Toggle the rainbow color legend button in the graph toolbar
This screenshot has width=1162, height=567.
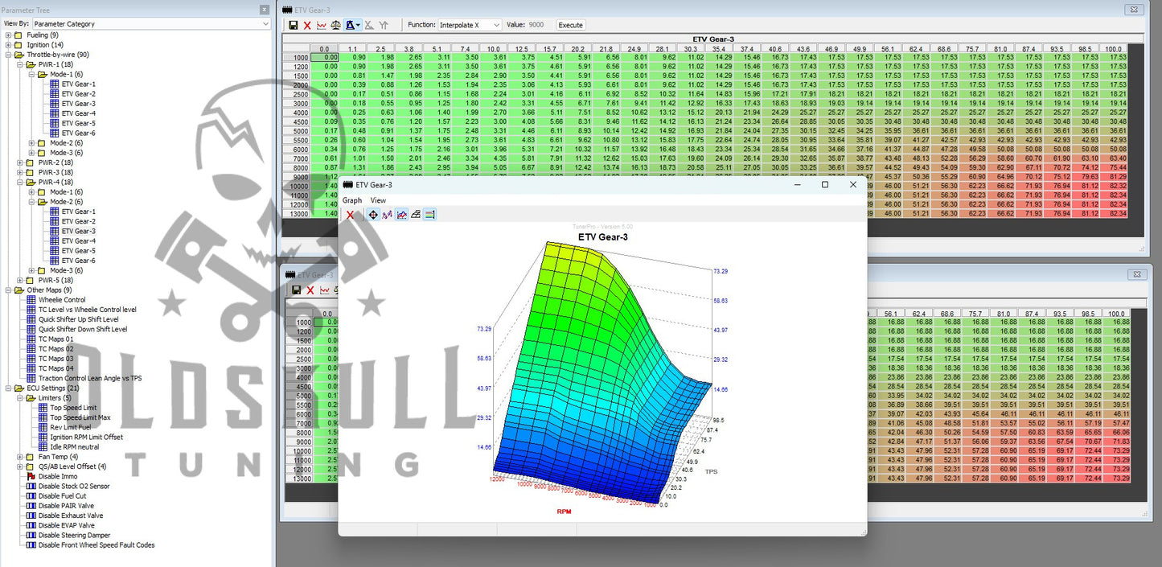pos(430,215)
